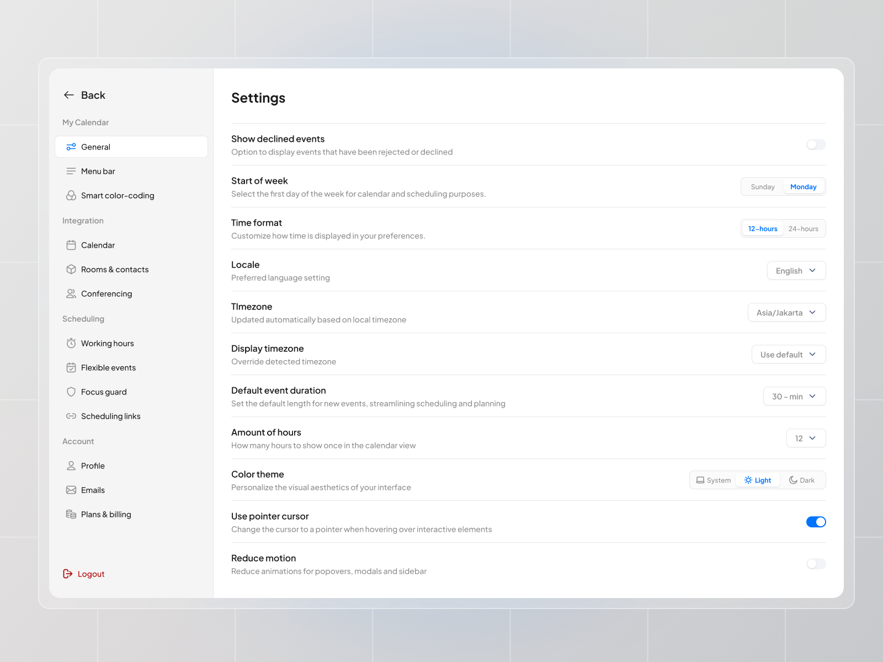Expand the Timezone Asia/Jakarta dropdown
The width and height of the screenshot is (883, 662).
(786, 312)
